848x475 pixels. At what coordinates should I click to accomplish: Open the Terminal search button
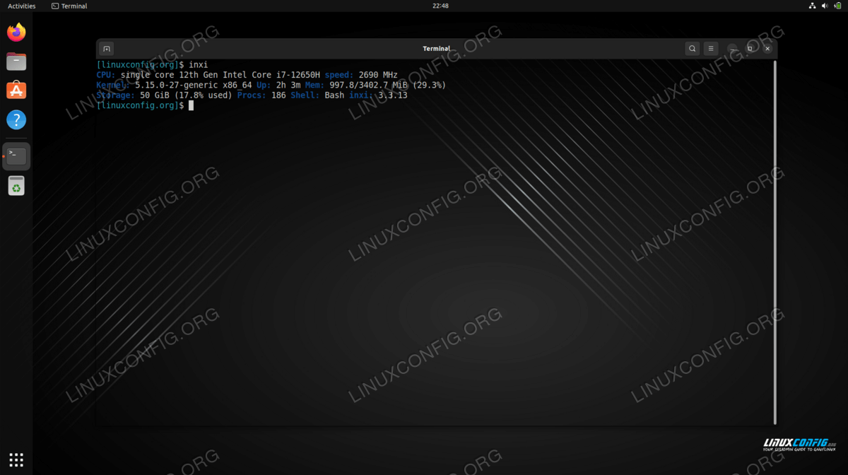[x=693, y=49]
